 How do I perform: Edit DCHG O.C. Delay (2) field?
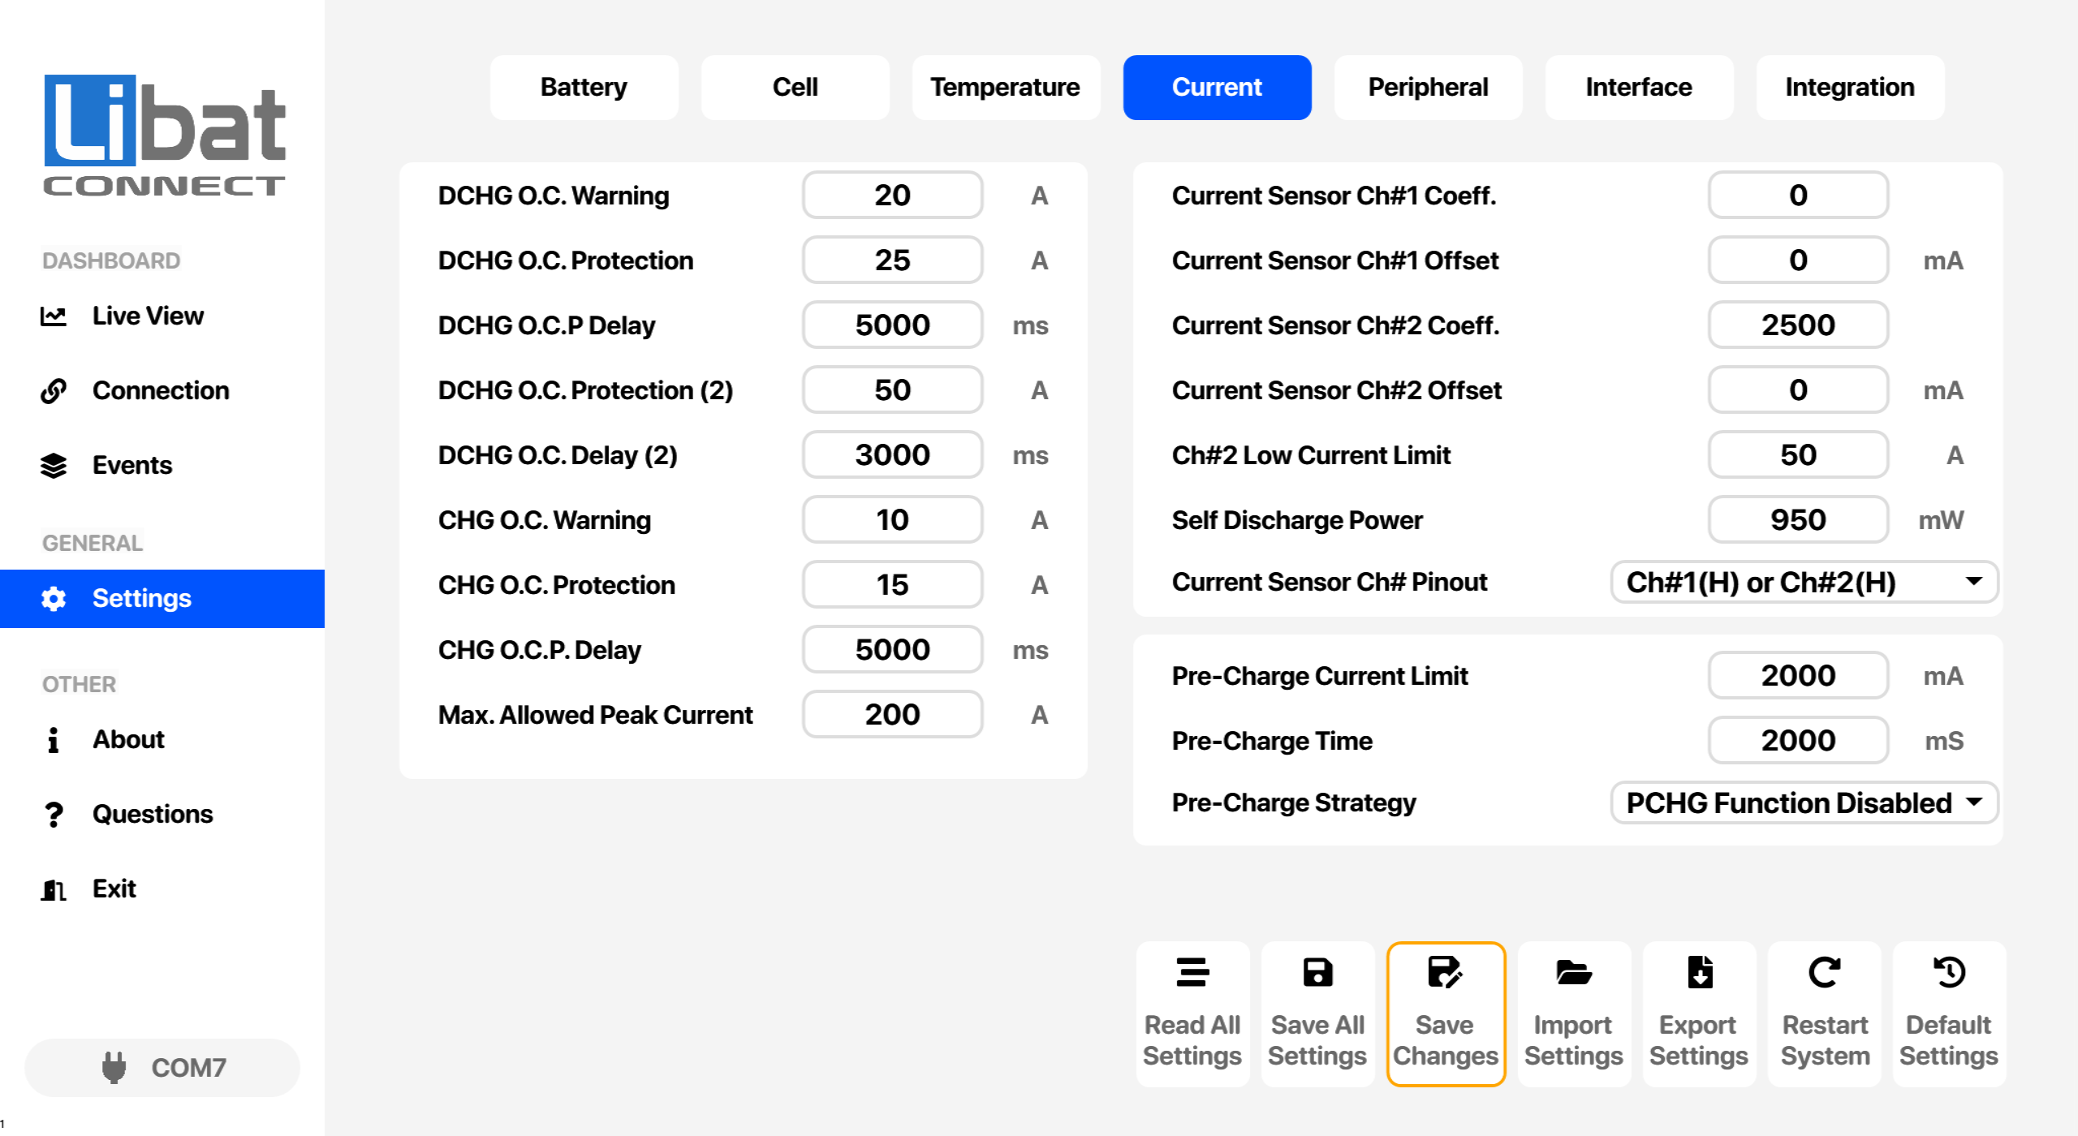tap(892, 454)
